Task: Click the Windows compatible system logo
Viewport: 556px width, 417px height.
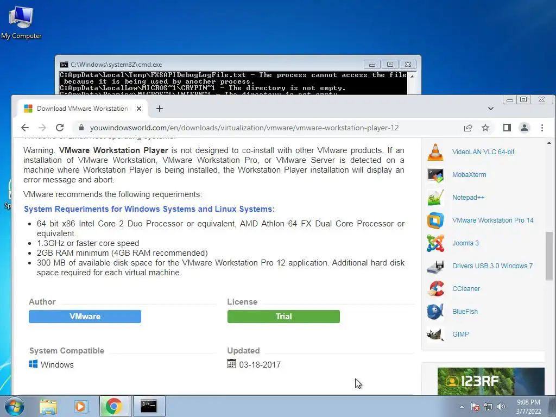Action: [x=33, y=364]
